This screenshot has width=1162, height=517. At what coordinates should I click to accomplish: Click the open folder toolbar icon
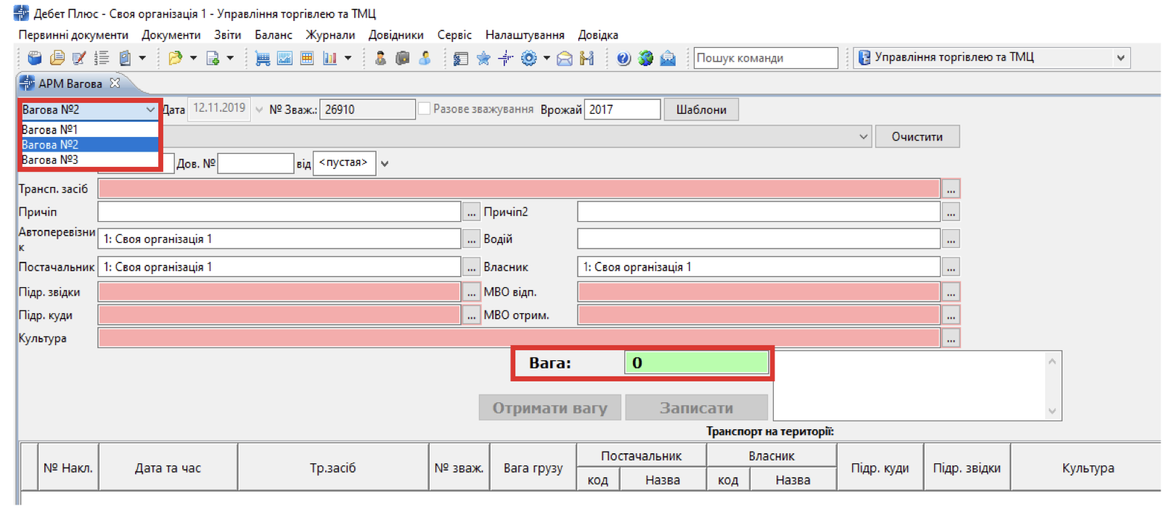click(x=175, y=58)
